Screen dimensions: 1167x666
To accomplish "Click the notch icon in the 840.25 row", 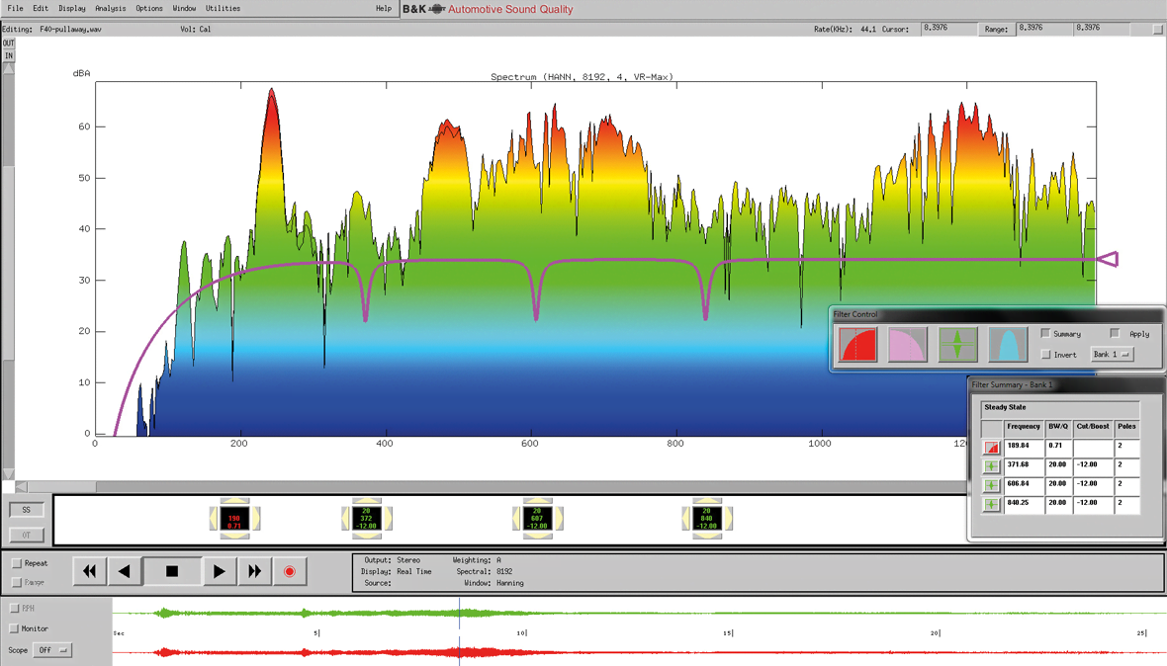I will tap(991, 505).
